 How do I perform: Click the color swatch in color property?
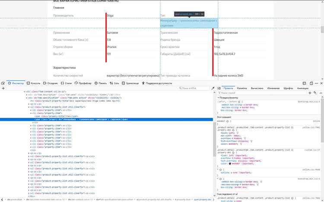230,164
